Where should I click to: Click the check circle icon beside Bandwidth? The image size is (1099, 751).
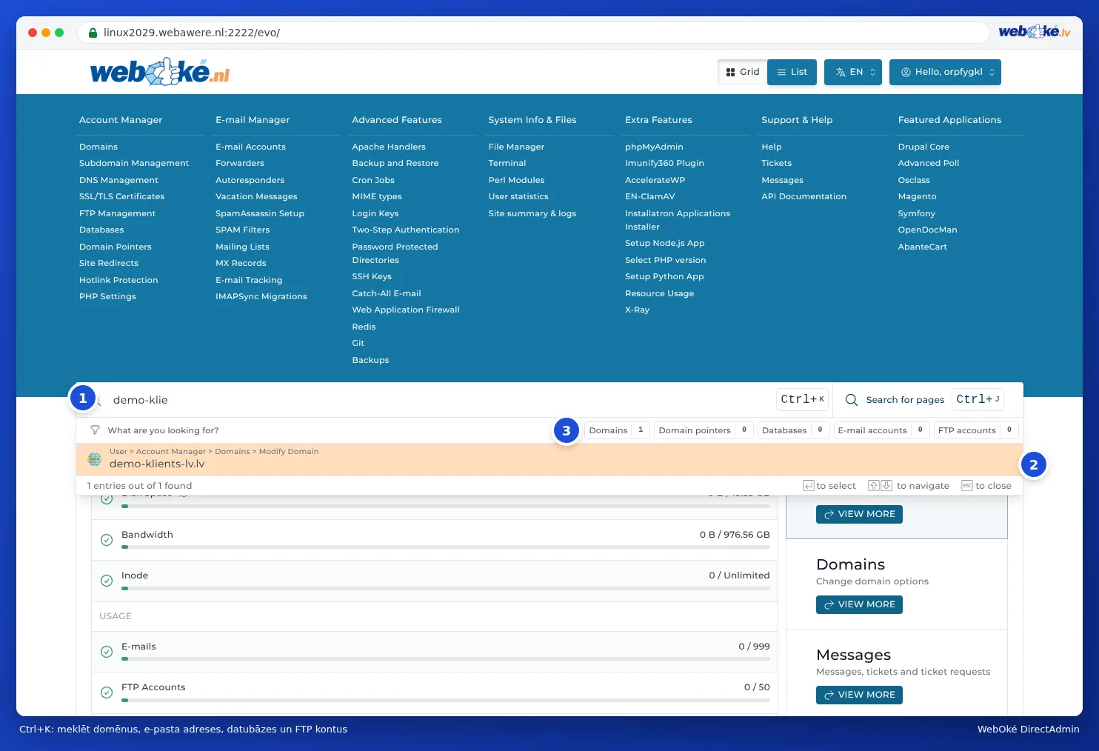tap(107, 540)
